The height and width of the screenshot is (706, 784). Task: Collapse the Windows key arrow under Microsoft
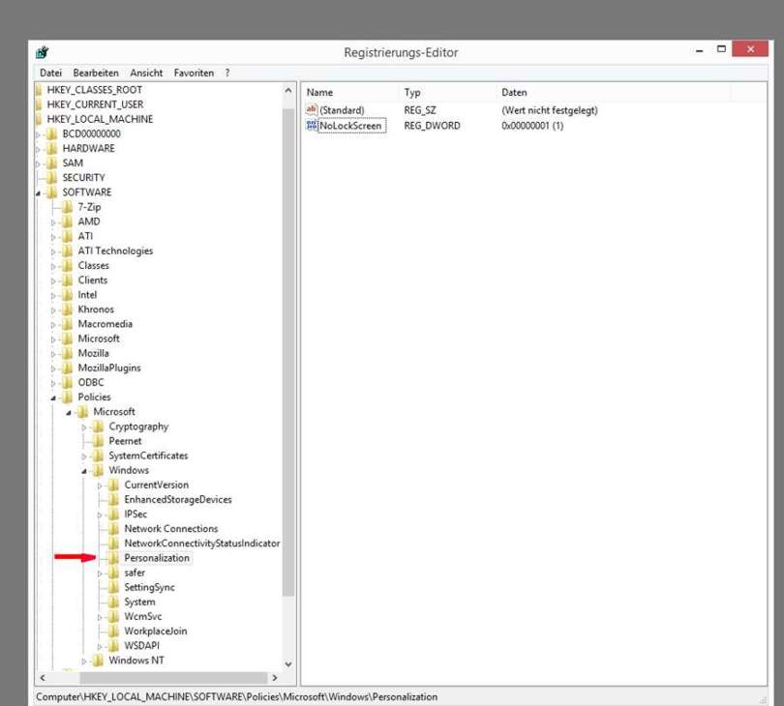click(84, 471)
